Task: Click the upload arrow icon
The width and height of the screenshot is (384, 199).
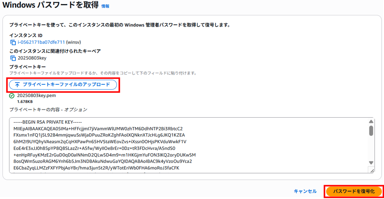Action: coord(17,85)
